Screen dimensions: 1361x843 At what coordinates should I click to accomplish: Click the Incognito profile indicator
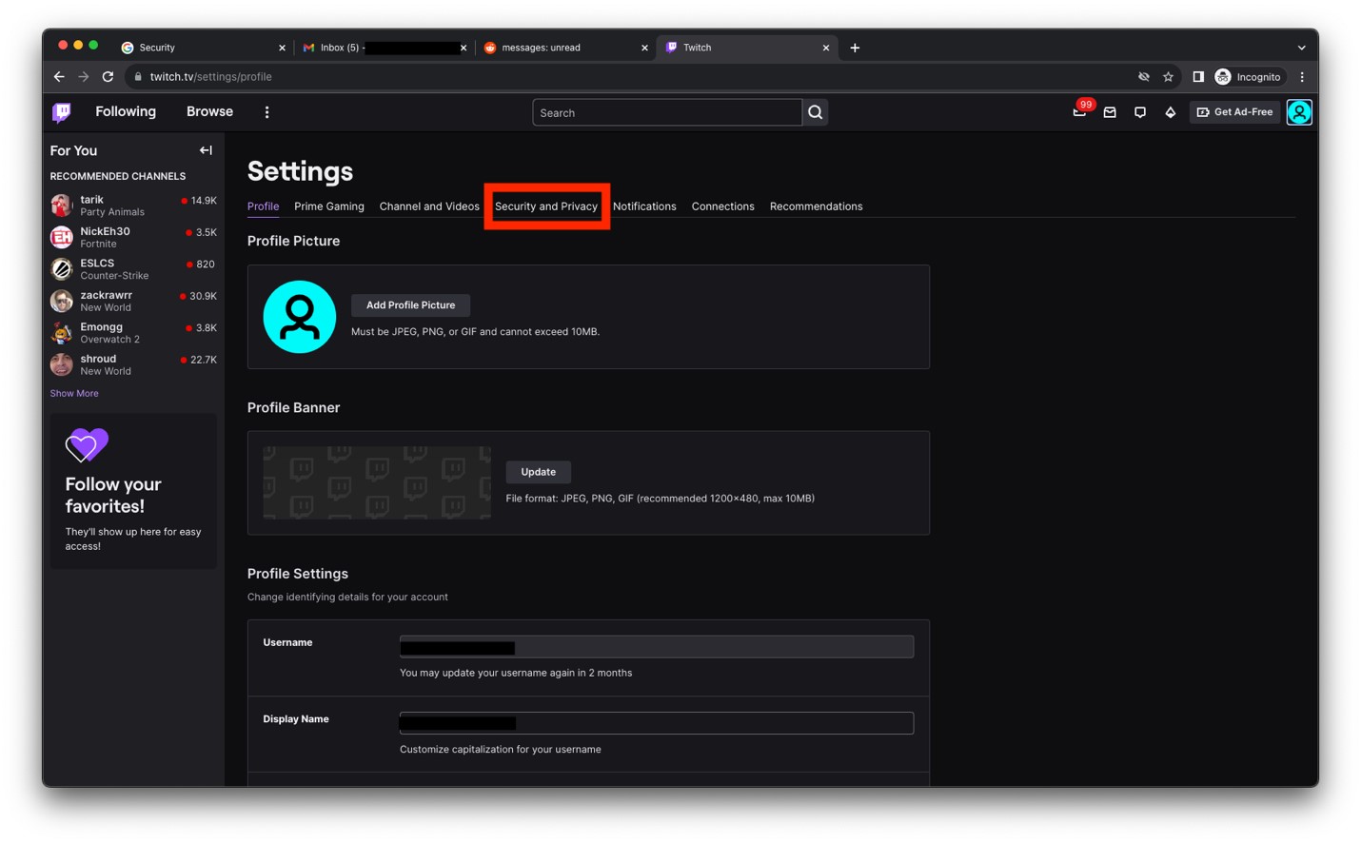1249,76
